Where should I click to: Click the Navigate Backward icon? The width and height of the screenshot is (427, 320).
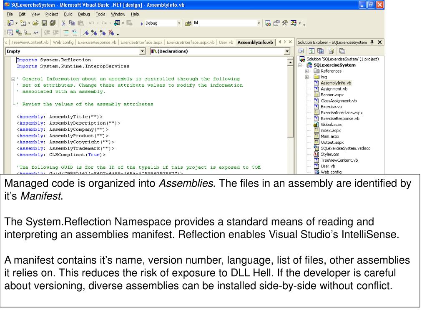pyautogui.click(x=117, y=23)
